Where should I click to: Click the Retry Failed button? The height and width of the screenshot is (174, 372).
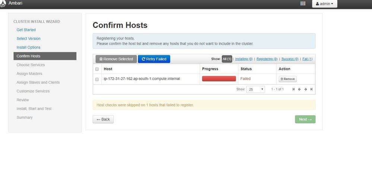154,59
